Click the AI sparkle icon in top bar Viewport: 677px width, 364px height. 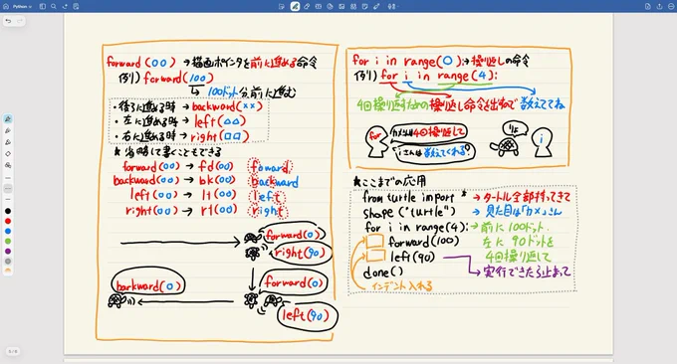65,7
